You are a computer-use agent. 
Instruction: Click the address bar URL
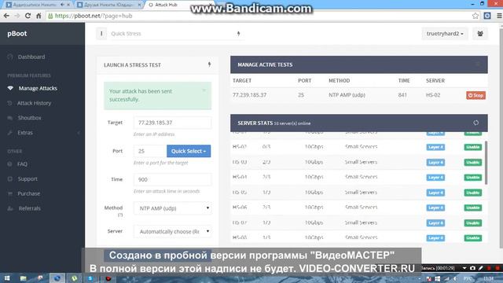[94, 16]
